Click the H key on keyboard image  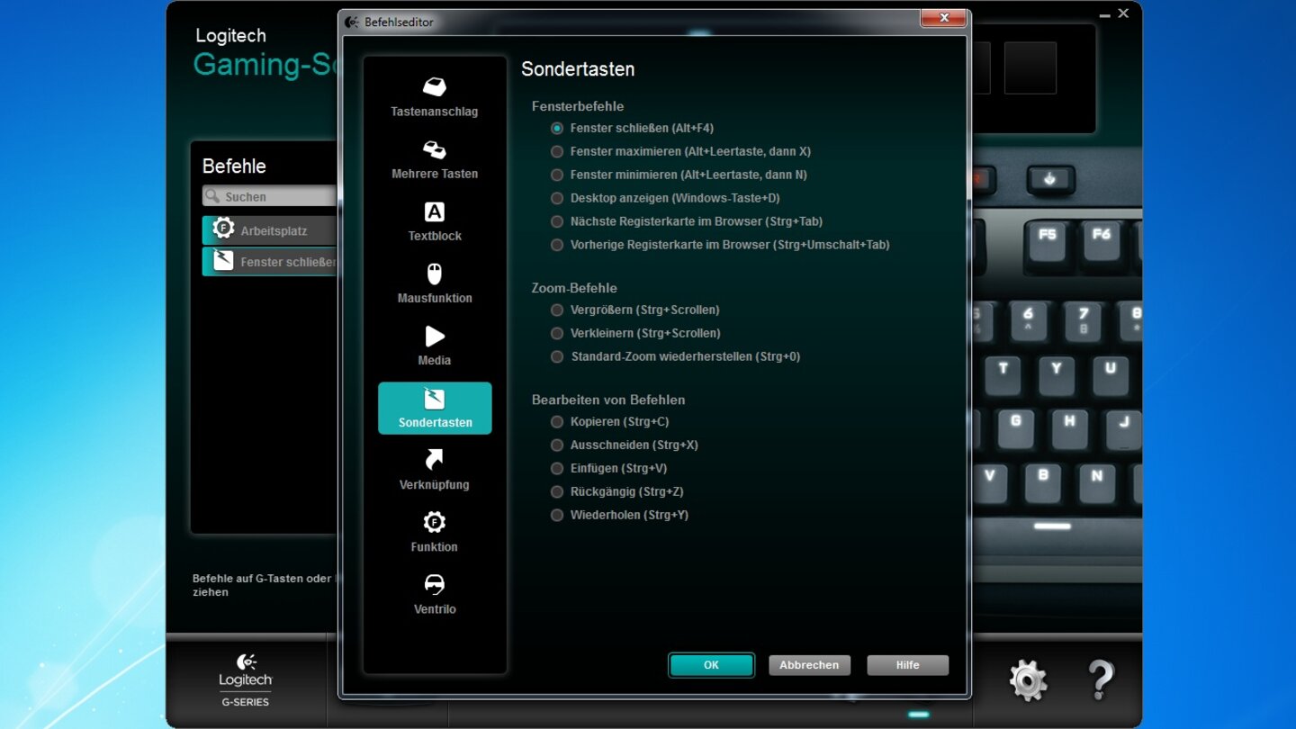1070,429
